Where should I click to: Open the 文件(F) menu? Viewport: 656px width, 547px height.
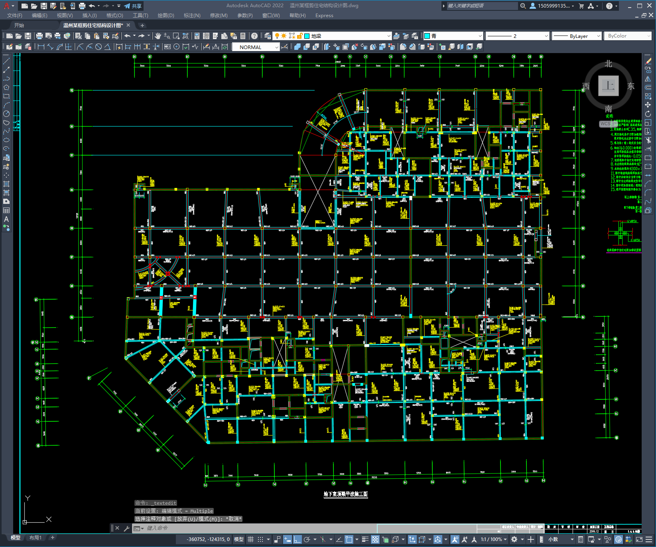[x=15, y=16]
